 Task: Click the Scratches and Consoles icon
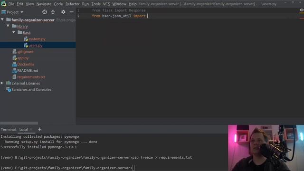click(9, 90)
